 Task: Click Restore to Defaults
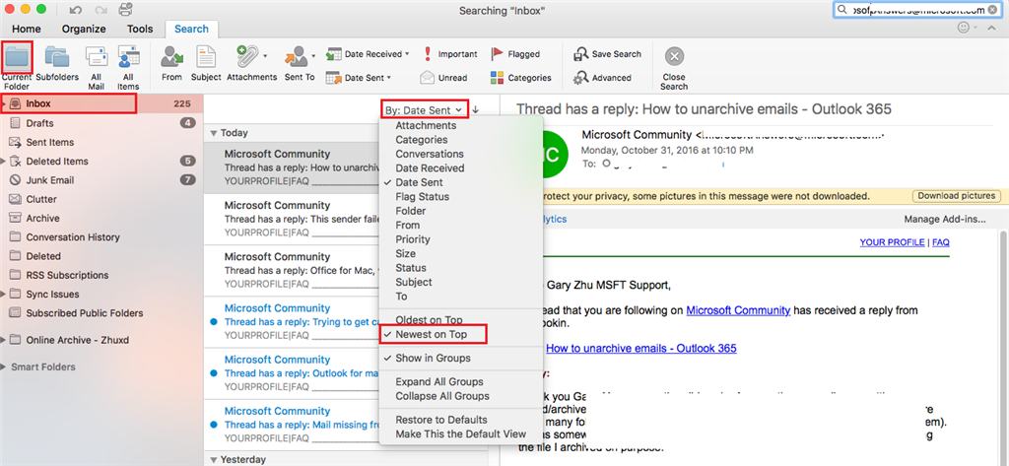[x=441, y=420]
